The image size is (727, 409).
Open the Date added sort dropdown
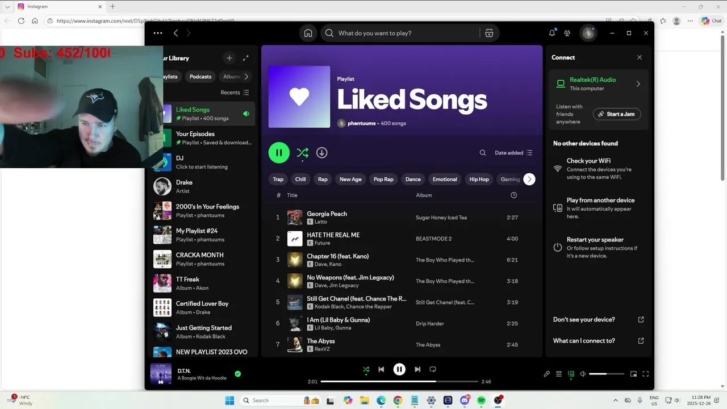[513, 153]
